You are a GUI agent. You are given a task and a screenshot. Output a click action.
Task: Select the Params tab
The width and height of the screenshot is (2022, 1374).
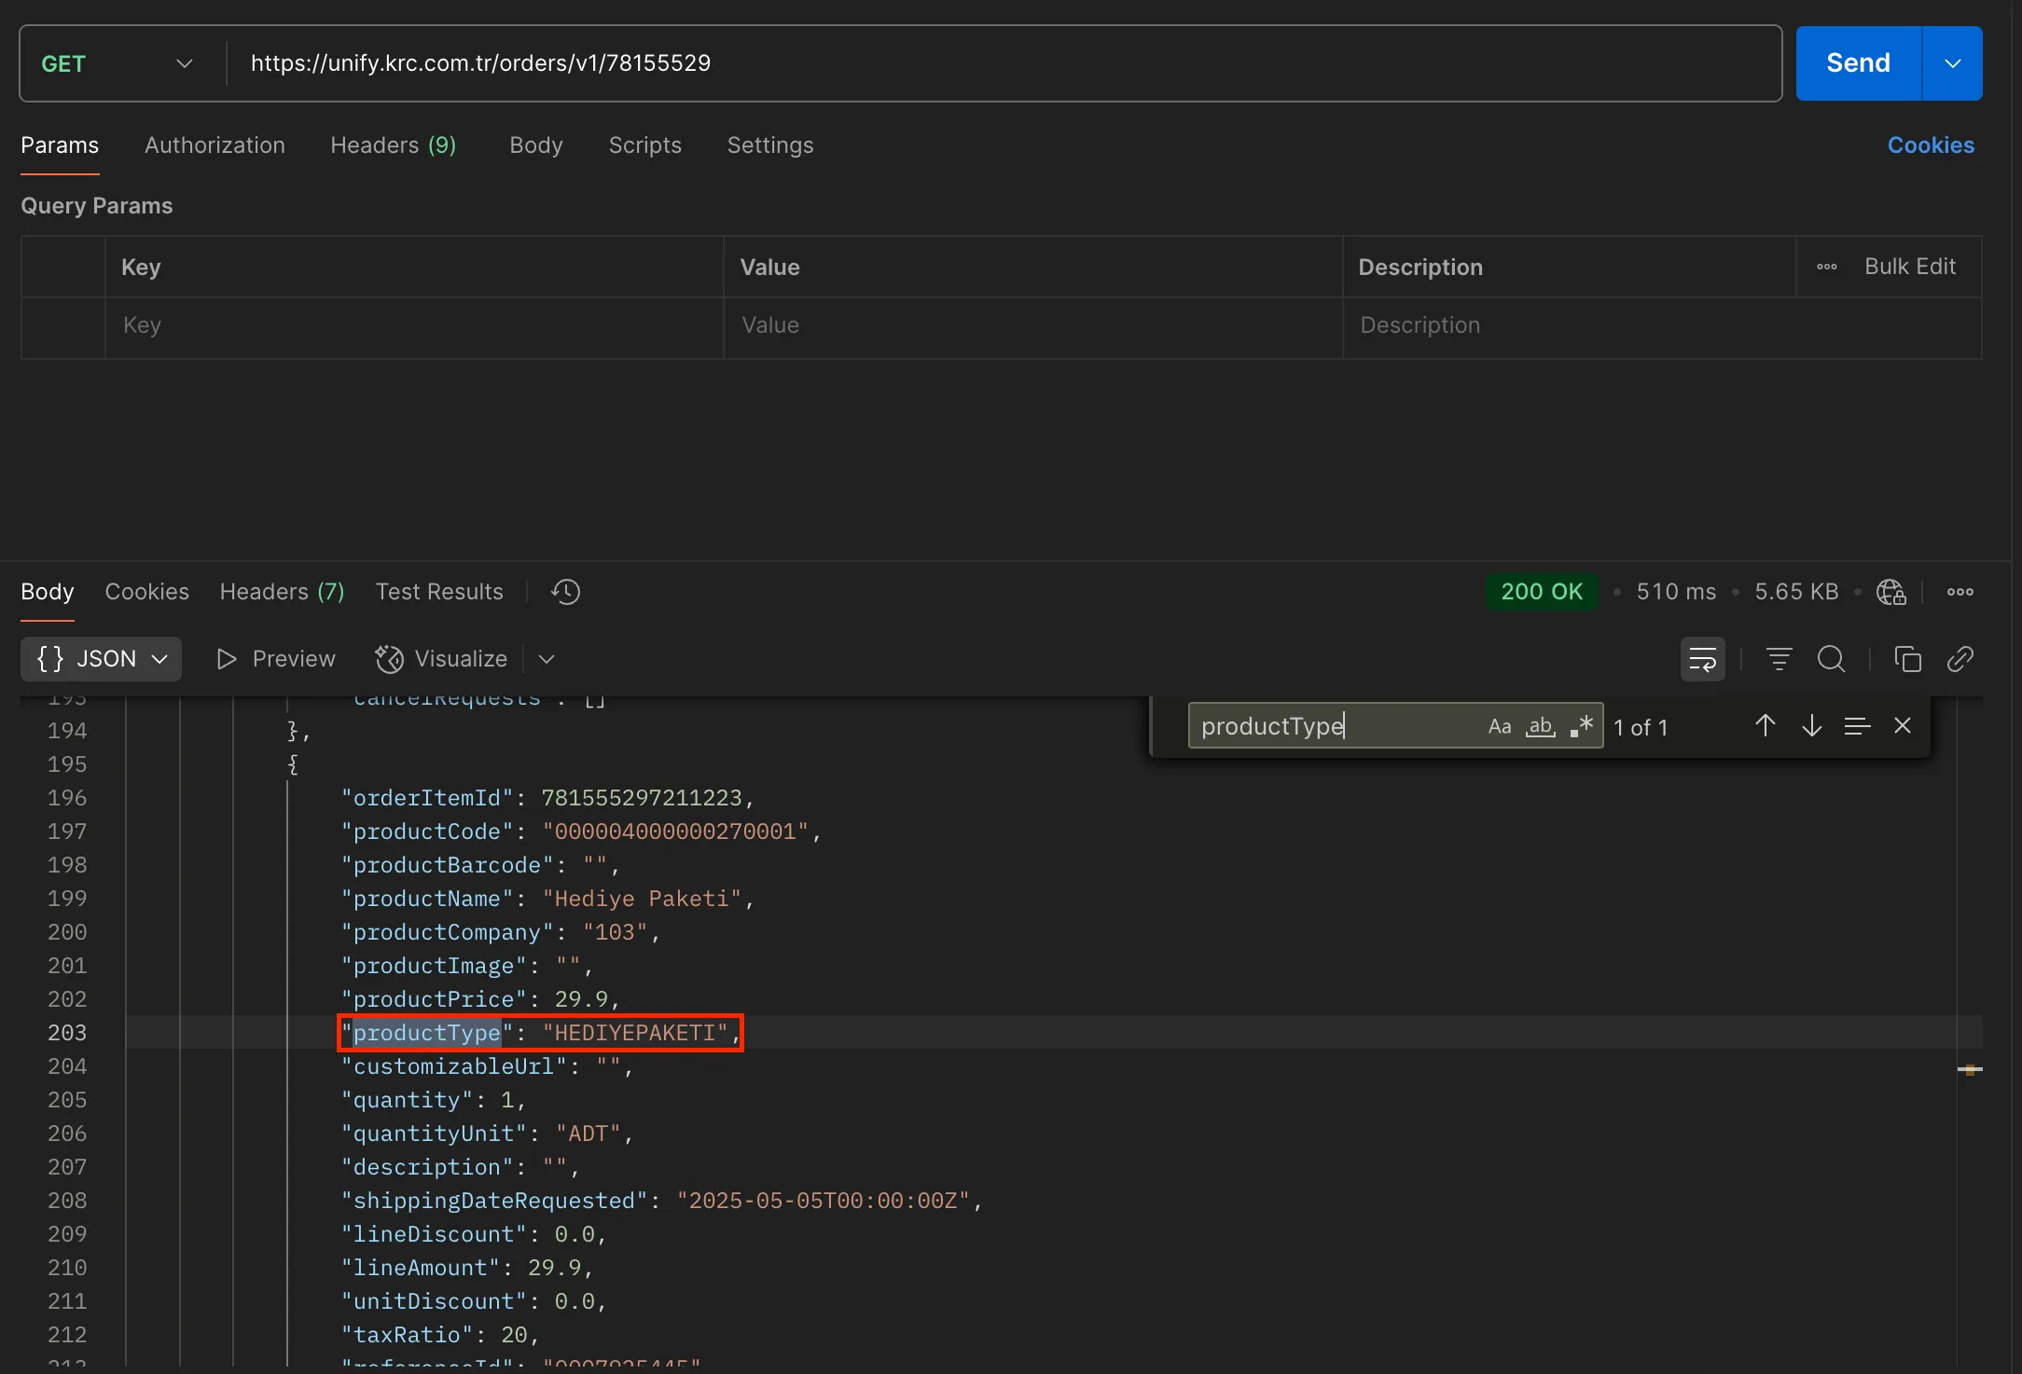pos(60,145)
